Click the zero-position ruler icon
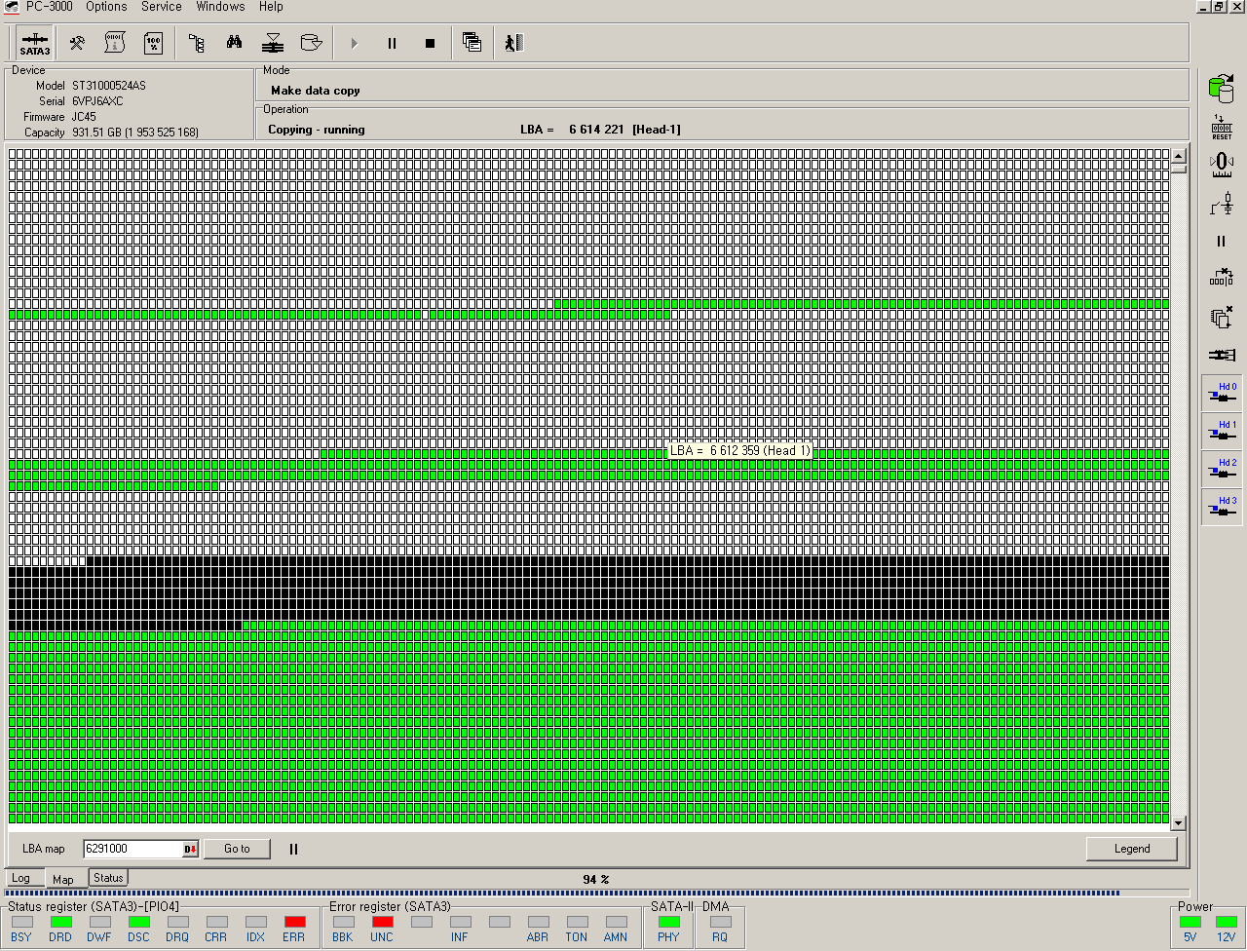The height and width of the screenshot is (951, 1247). [1222, 165]
